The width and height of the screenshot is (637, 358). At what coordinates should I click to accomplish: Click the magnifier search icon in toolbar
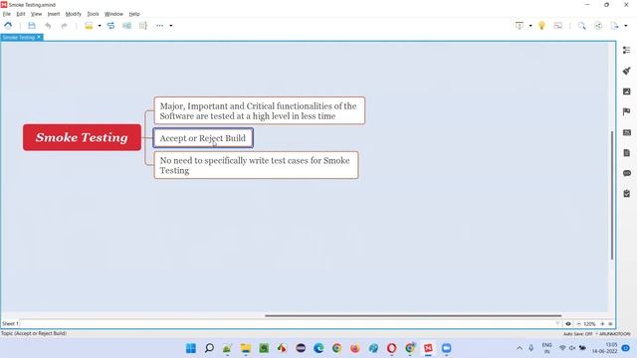(581, 26)
